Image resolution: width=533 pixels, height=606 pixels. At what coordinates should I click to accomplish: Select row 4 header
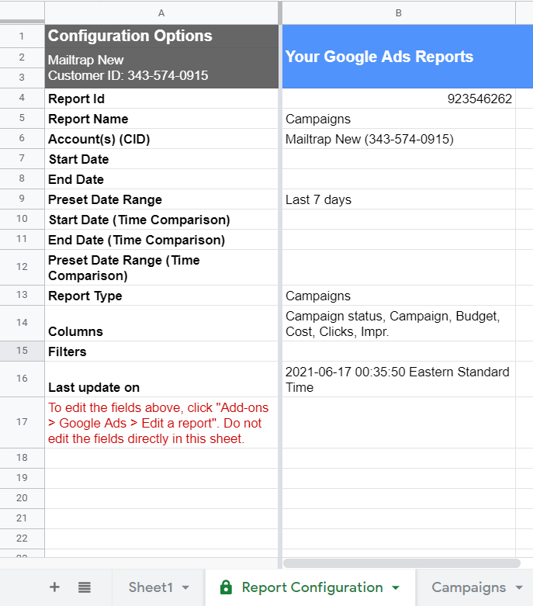(x=22, y=98)
